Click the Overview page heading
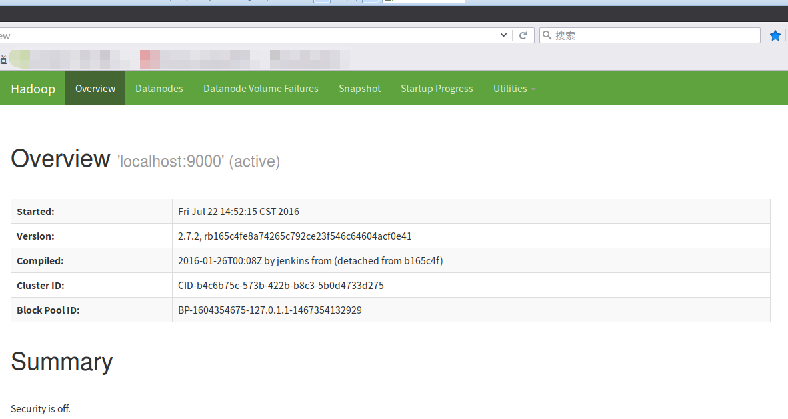 [60, 159]
